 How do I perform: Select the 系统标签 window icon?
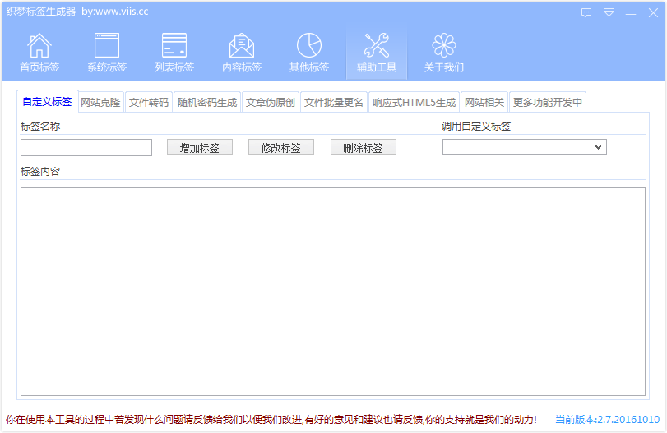(x=107, y=46)
